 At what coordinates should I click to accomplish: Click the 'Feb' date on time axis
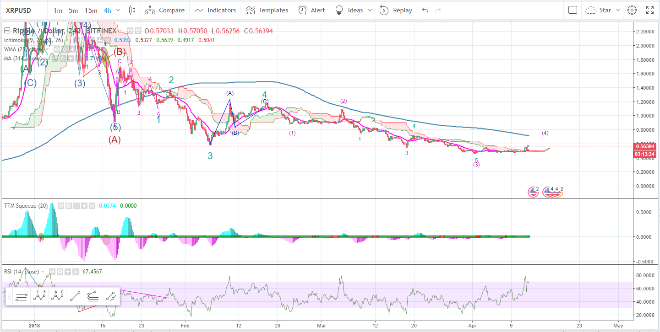click(185, 326)
